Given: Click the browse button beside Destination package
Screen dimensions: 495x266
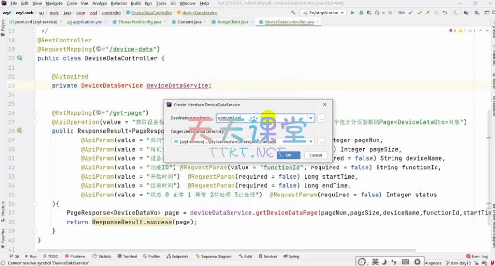Looking at the screenshot, I should coord(321,118).
